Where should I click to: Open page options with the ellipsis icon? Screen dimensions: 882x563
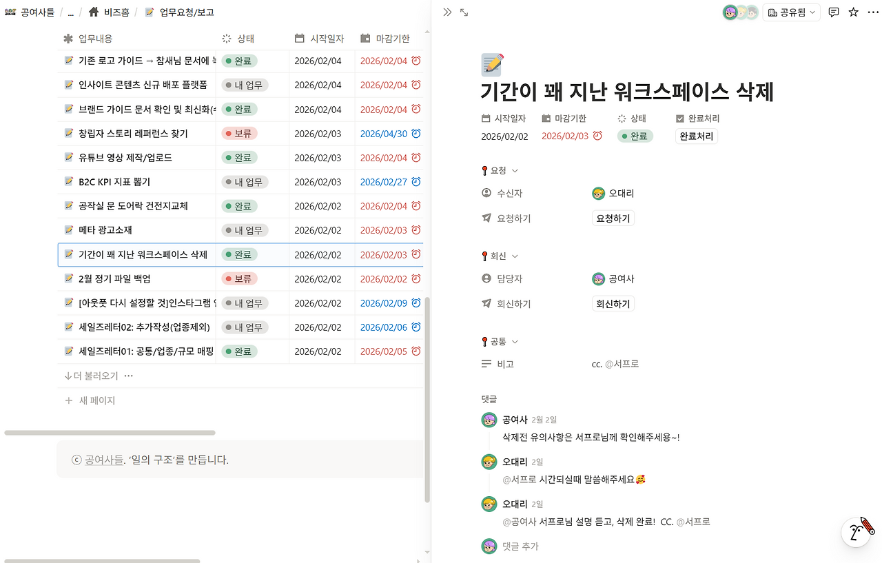pyautogui.click(x=872, y=12)
